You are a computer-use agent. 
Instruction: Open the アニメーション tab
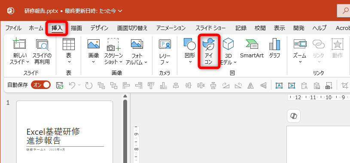(x=171, y=28)
